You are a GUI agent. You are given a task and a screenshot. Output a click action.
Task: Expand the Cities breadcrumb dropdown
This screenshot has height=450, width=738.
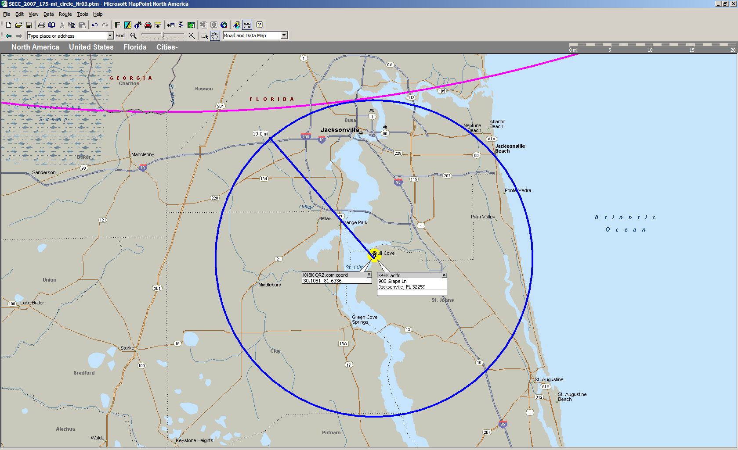[167, 47]
